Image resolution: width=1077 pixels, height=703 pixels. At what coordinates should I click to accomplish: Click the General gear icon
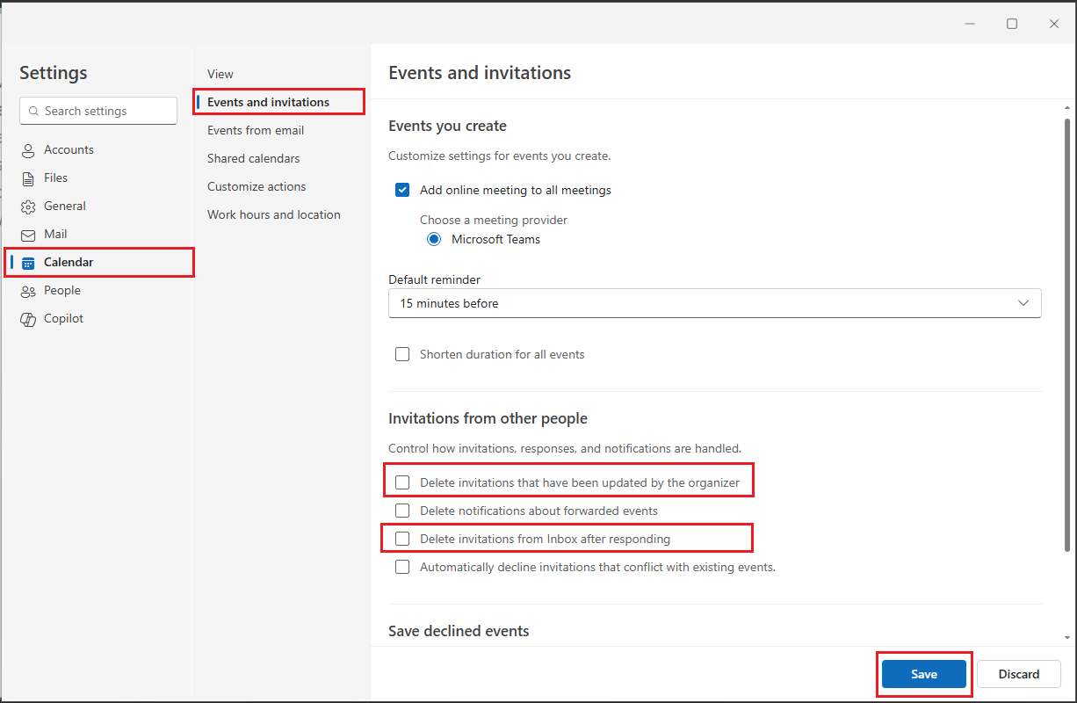pos(29,207)
